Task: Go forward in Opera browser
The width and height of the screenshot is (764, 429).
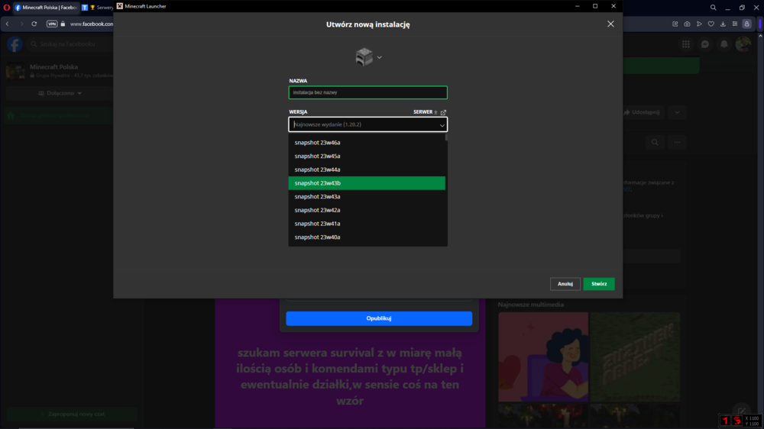Action: 21,24
